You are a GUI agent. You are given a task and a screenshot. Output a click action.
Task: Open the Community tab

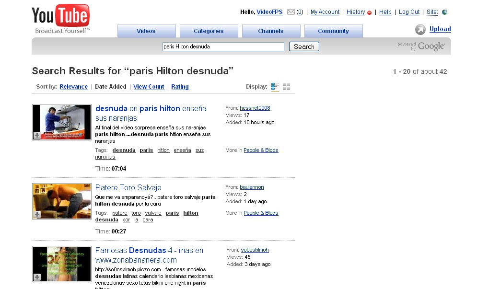point(333,31)
